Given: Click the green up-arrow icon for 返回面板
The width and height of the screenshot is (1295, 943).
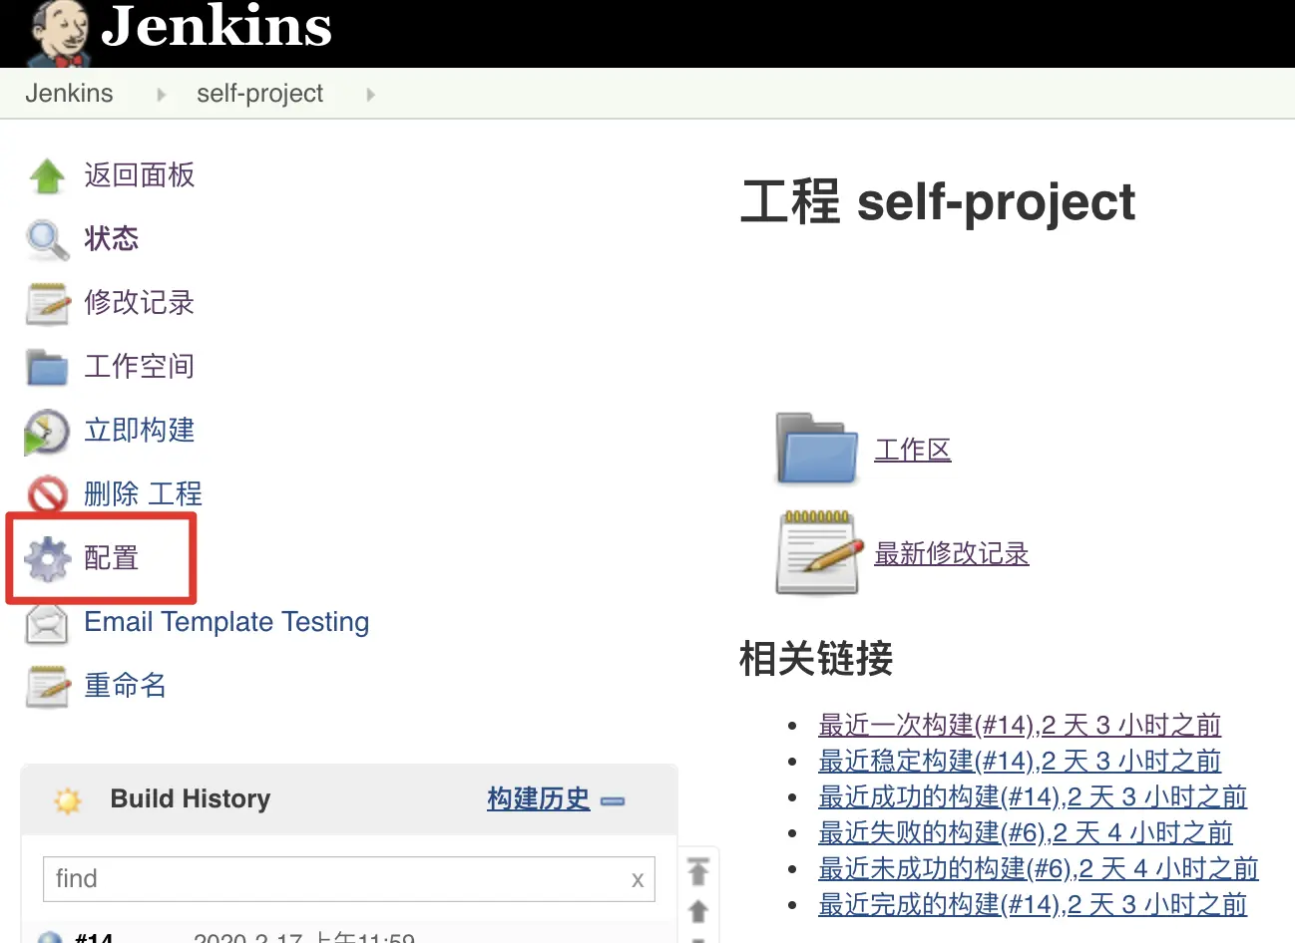Looking at the screenshot, I should pos(47,175).
